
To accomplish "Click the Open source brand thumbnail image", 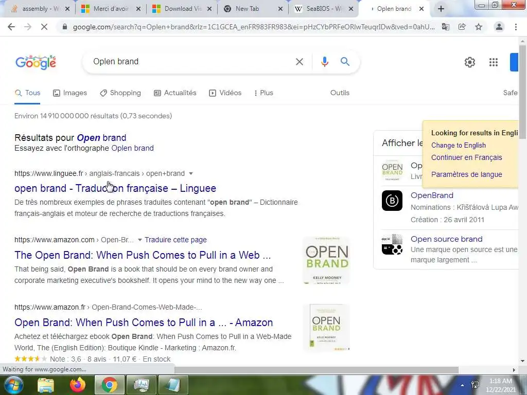I will 392,244.
